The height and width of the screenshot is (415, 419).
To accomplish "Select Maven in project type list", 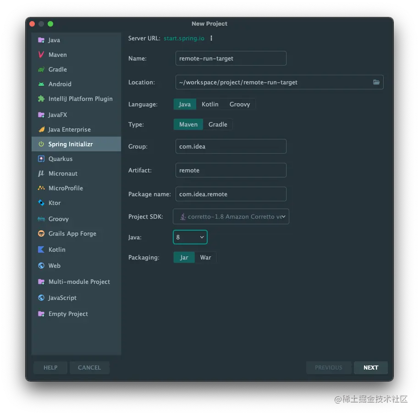I will (76, 55).
